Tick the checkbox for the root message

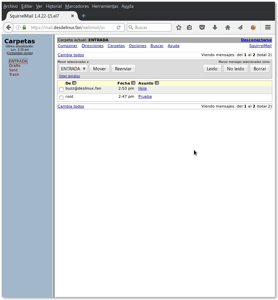[61, 98]
